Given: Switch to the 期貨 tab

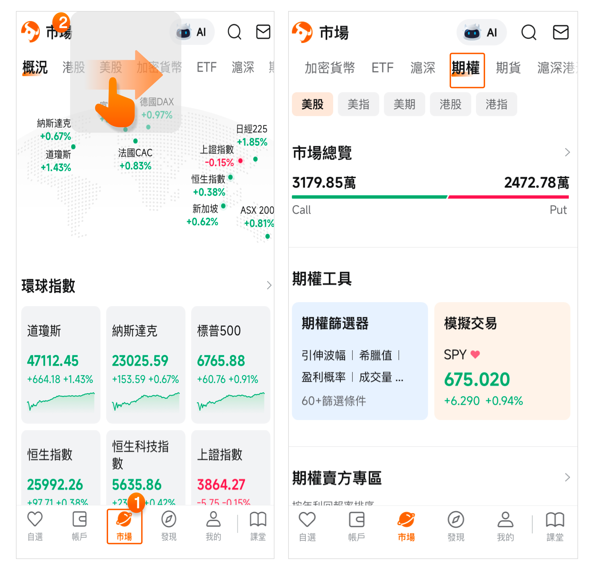Looking at the screenshot, I should pyautogui.click(x=508, y=67).
